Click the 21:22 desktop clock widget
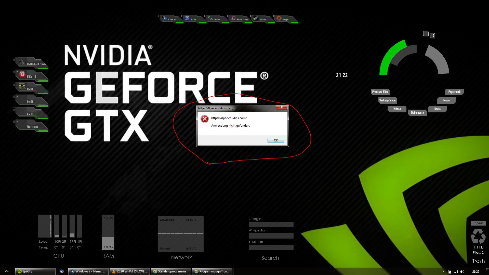The height and width of the screenshot is (275, 489). click(342, 75)
